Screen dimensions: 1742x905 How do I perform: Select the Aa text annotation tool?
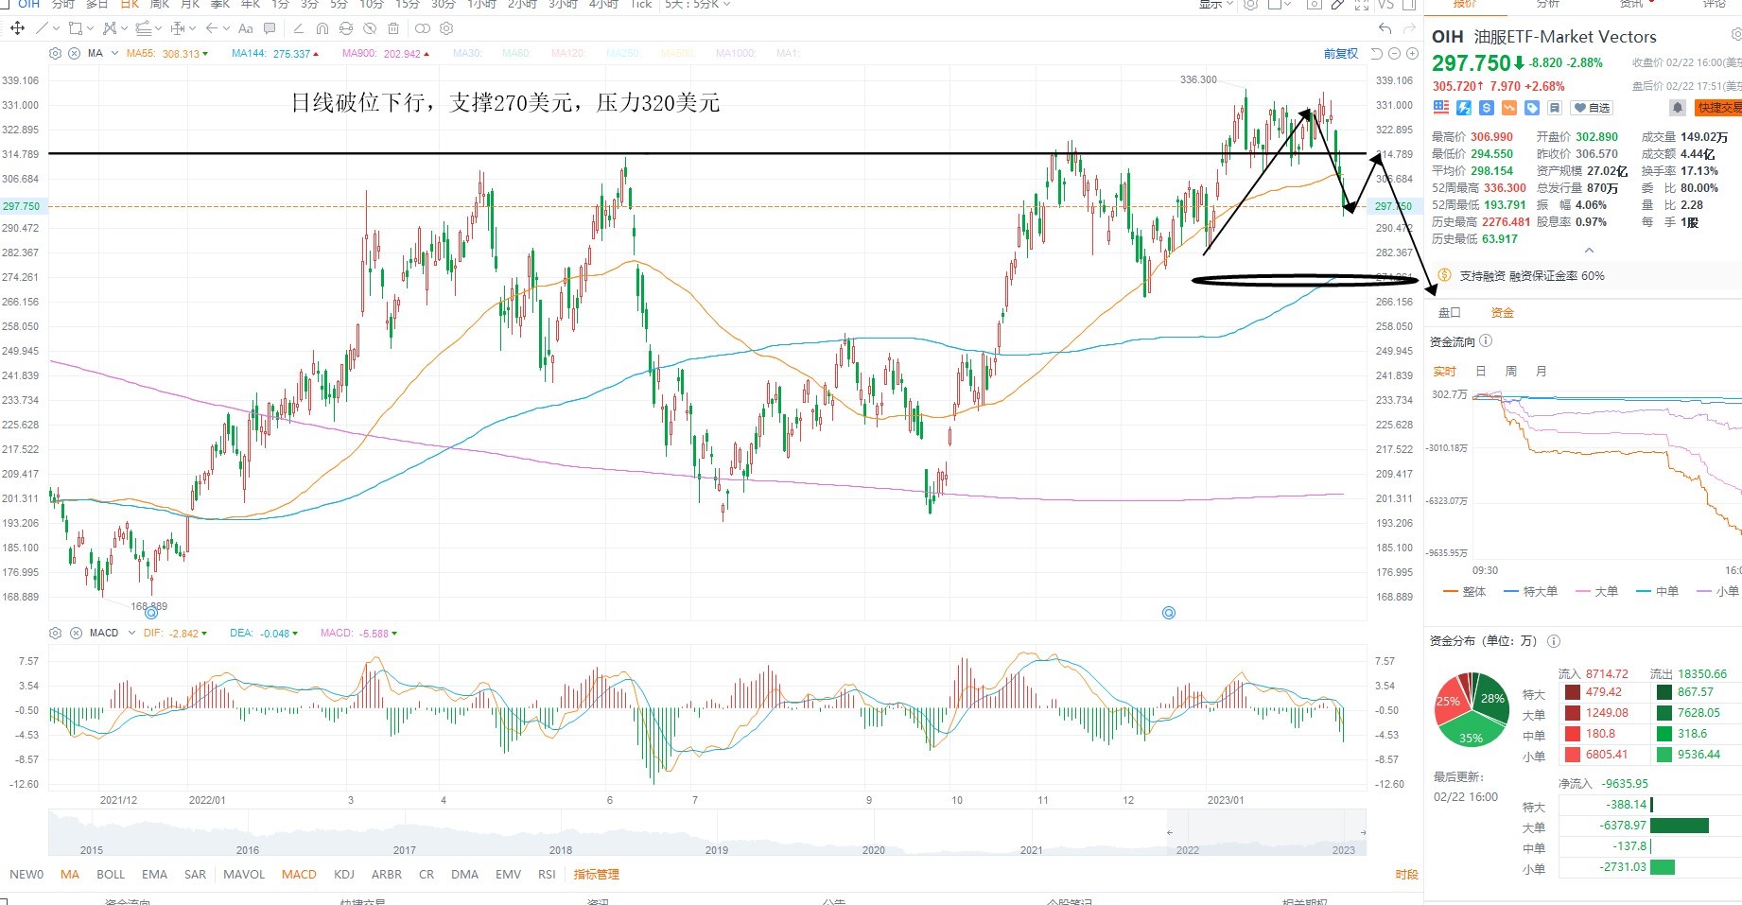tap(246, 28)
